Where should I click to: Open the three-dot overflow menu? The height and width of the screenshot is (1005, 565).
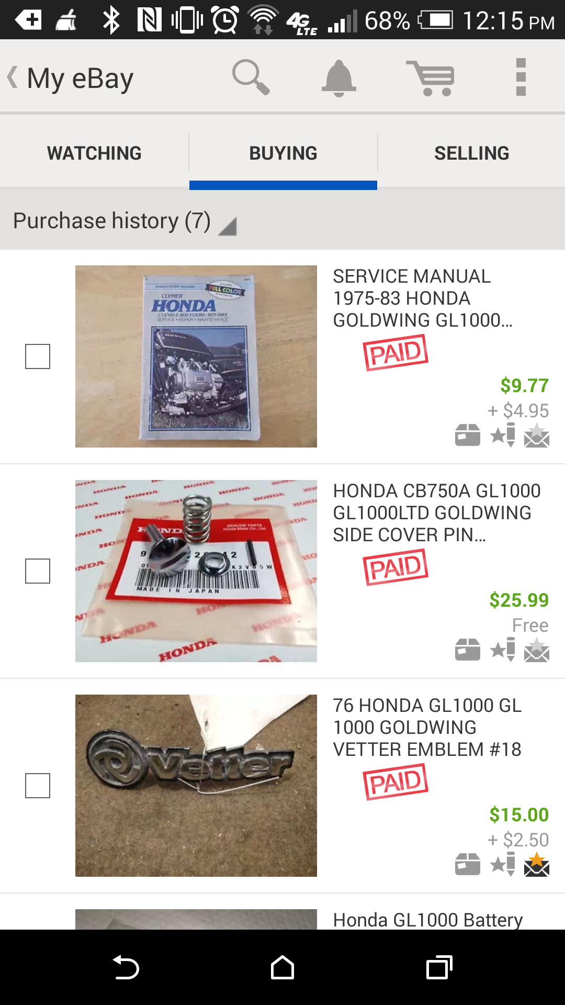(x=521, y=77)
